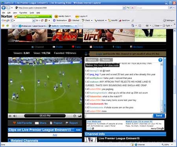Collapse the Related Channels section

pyautogui.click(x=9, y=140)
